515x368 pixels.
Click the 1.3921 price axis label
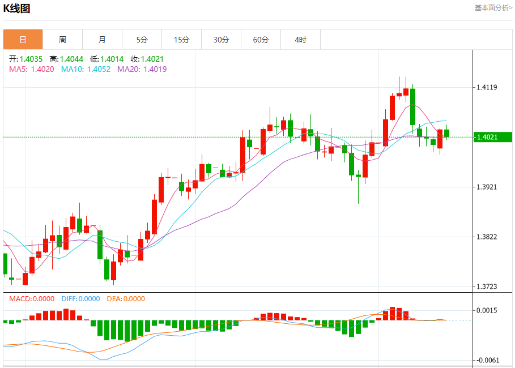(487, 187)
